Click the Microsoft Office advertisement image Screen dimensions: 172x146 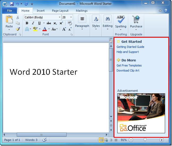[x=141, y=113]
